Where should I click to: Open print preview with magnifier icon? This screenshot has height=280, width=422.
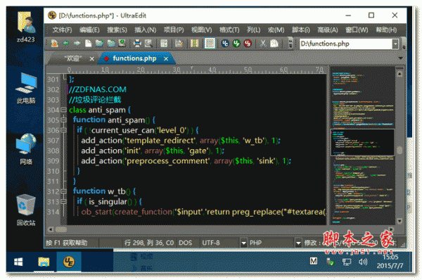(148, 44)
